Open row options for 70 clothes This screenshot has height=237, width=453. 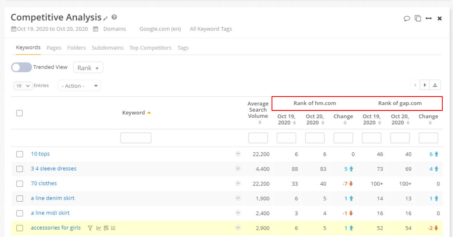click(238, 183)
